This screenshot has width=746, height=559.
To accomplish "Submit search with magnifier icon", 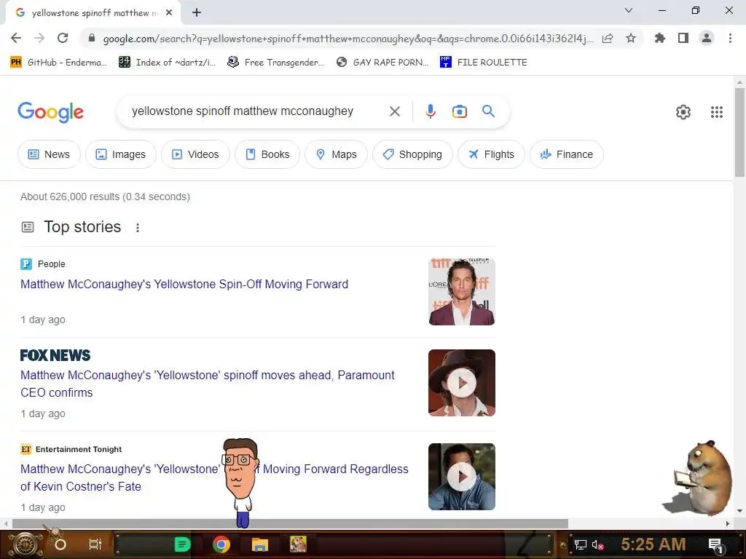I will pos(488,111).
